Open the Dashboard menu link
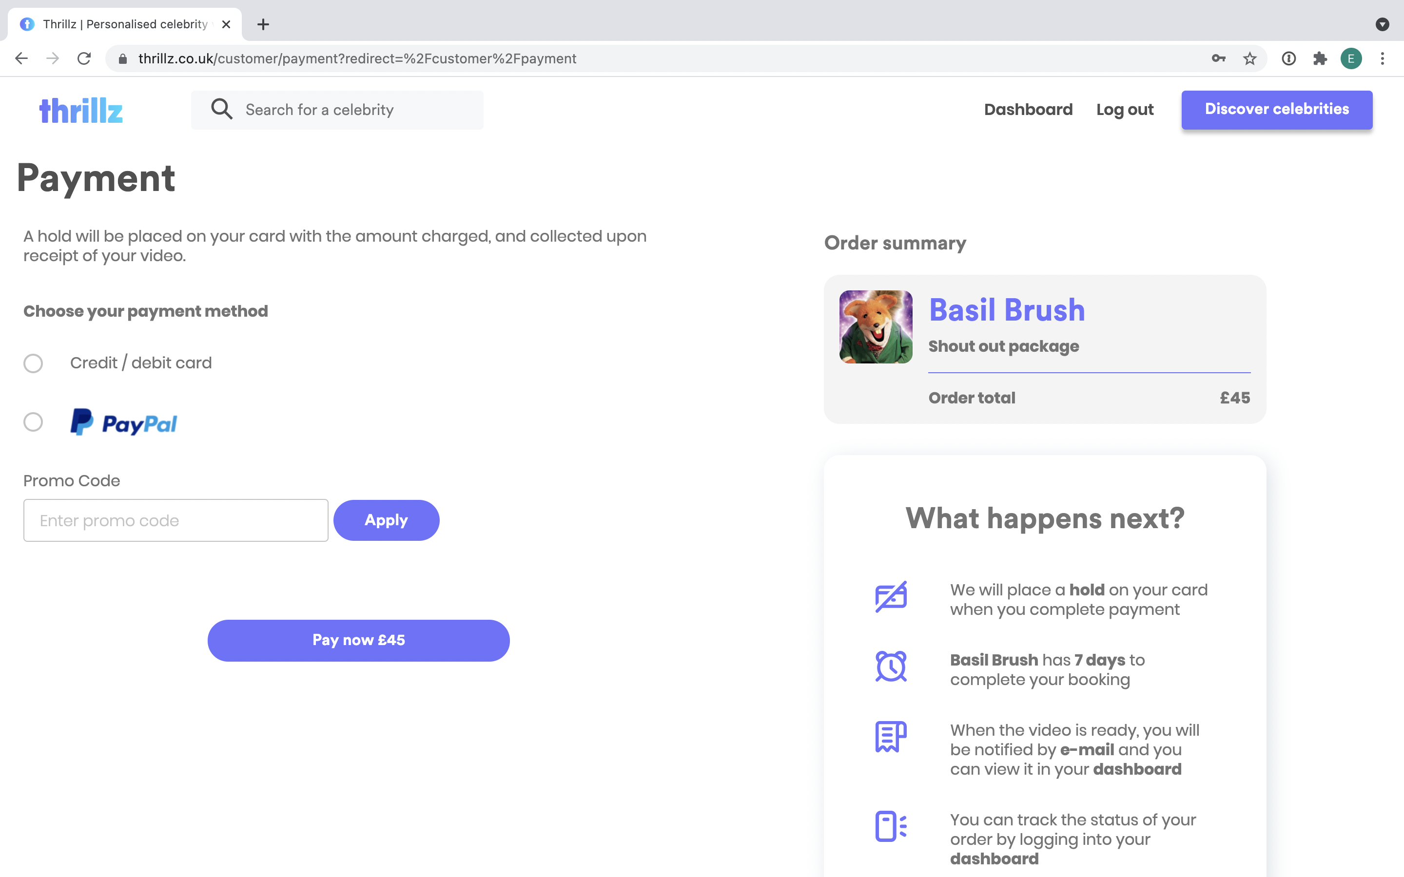The width and height of the screenshot is (1404, 877). 1028,110
